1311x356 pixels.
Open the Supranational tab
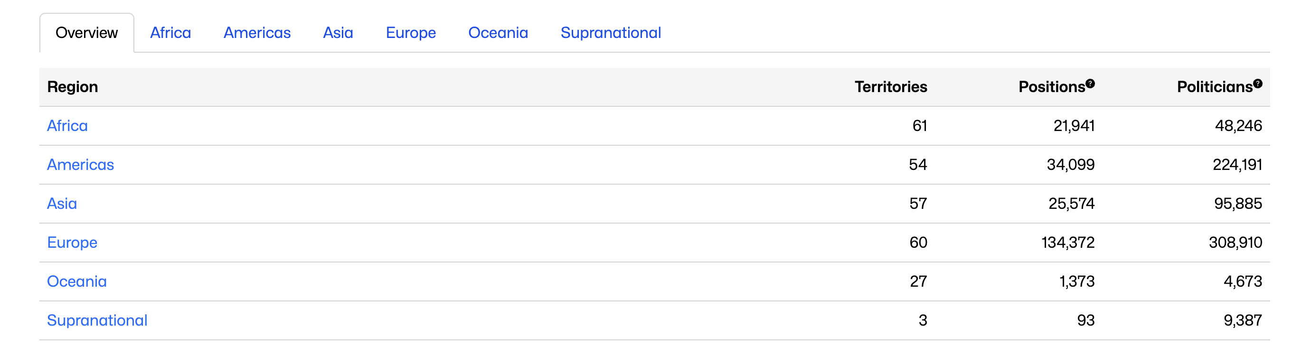611,33
